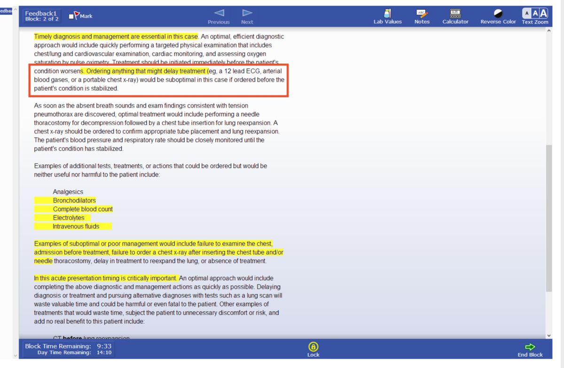The width and height of the screenshot is (564, 368).
Task: Click scroll down arrow of content scrollbar
Action: 549,336
